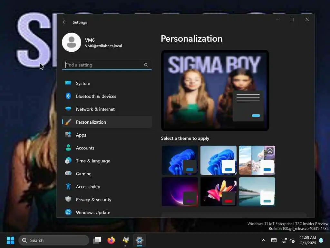Image resolution: width=330 pixels, height=248 pixels.
Task: Focus the Find a setting field
Action: pyautogui.click(x=107, y=65)
